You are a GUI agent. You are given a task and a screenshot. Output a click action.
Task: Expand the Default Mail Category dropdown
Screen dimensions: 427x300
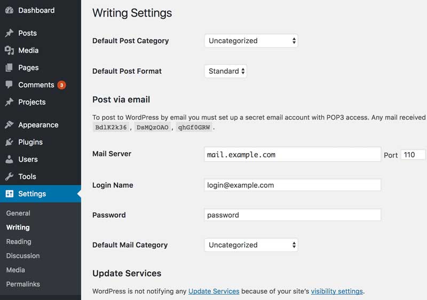(251, 245)
